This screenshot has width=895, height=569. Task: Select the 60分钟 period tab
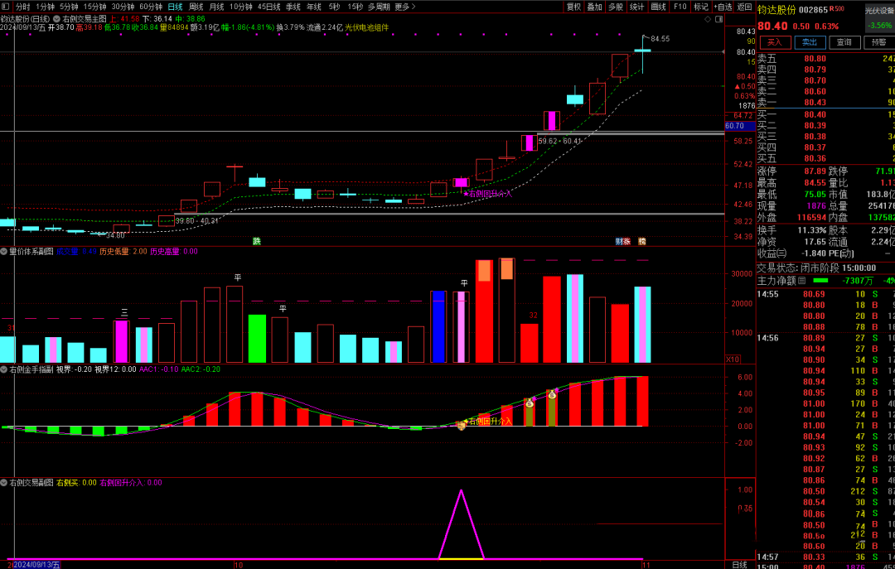(x=150, y=7)
